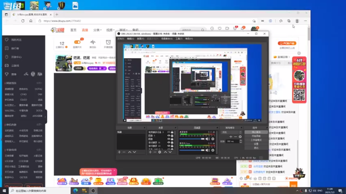Open File Explorer from the taskbar

click(x=84, y=191)
